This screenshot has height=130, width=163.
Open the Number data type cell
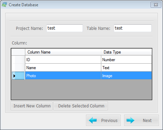tap(127, 59)
